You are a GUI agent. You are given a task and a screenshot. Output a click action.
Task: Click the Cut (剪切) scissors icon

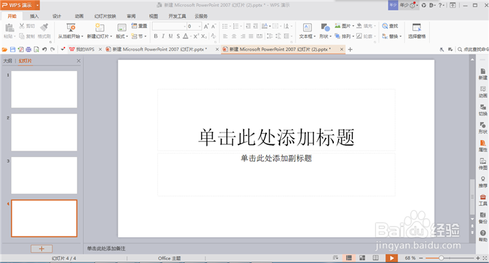click(x=22, y=26)
